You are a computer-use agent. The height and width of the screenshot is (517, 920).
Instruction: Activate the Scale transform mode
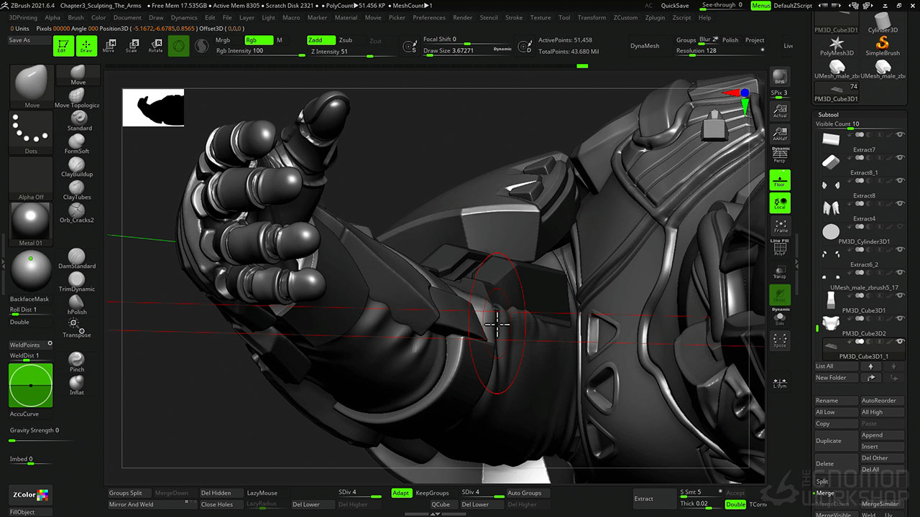pyautogui.click(x=132, y=46)
